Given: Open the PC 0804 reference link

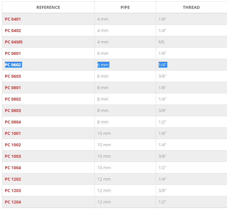Looking at the screenshot, I should coord(13,122).
